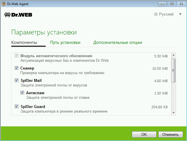
Task: Click the scrollbar up arrow
Action: click(173, 55)
